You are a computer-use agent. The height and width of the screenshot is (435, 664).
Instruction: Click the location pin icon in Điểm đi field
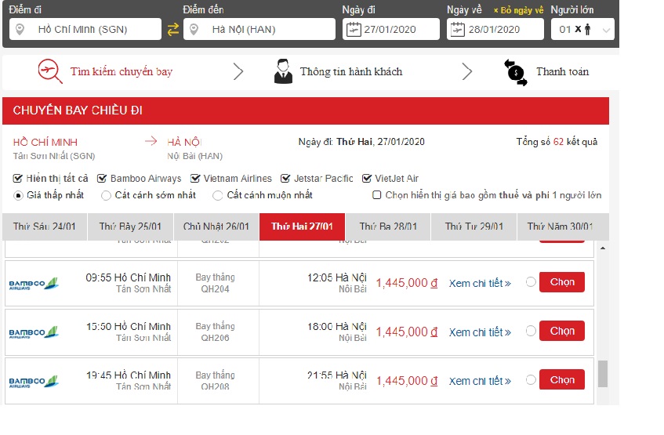[20, 29]
